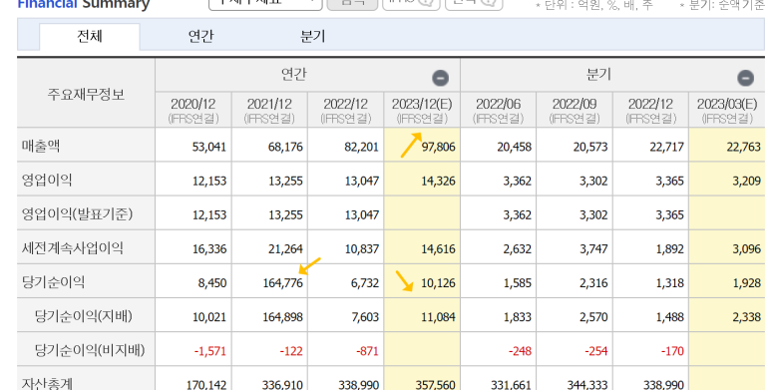Select the 당기순이익(지배) value 10,021

(209, 317)
